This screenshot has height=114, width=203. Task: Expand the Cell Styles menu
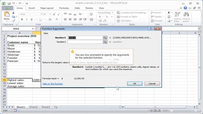[125, 21]
